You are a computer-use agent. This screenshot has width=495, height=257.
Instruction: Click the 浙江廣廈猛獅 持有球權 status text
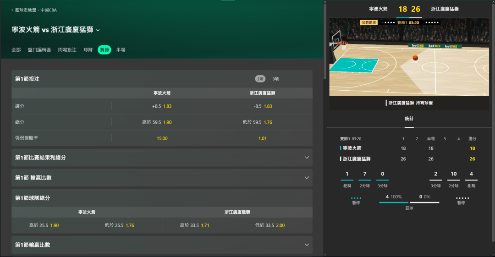[x=410, y=103]
